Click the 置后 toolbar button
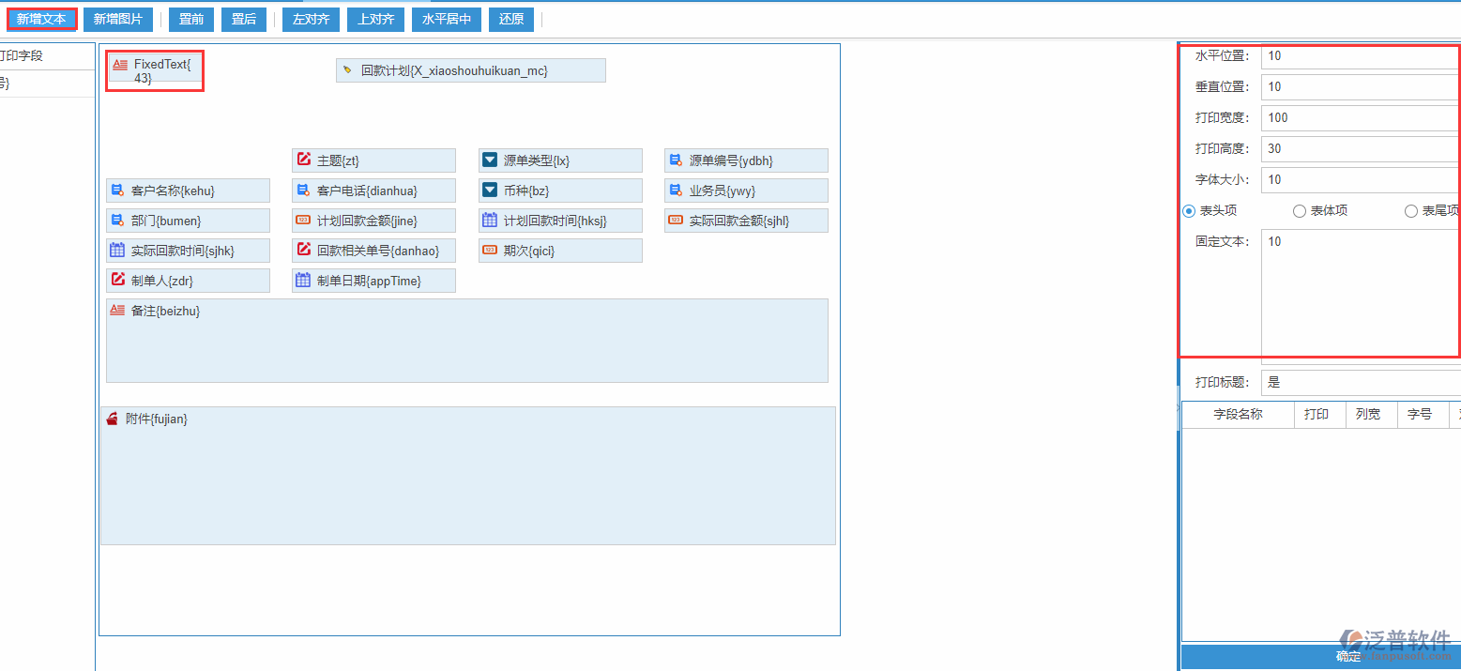 pyautogui.click(x=244, y=19)
